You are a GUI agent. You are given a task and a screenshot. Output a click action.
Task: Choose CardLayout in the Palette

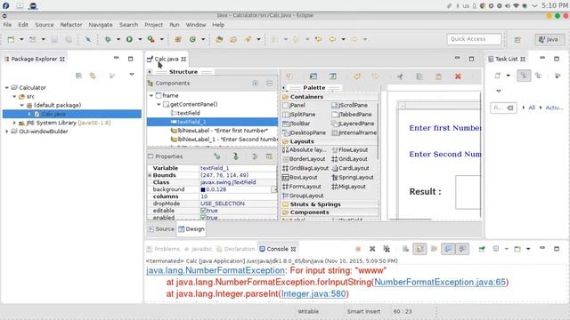tap(350, 168)
